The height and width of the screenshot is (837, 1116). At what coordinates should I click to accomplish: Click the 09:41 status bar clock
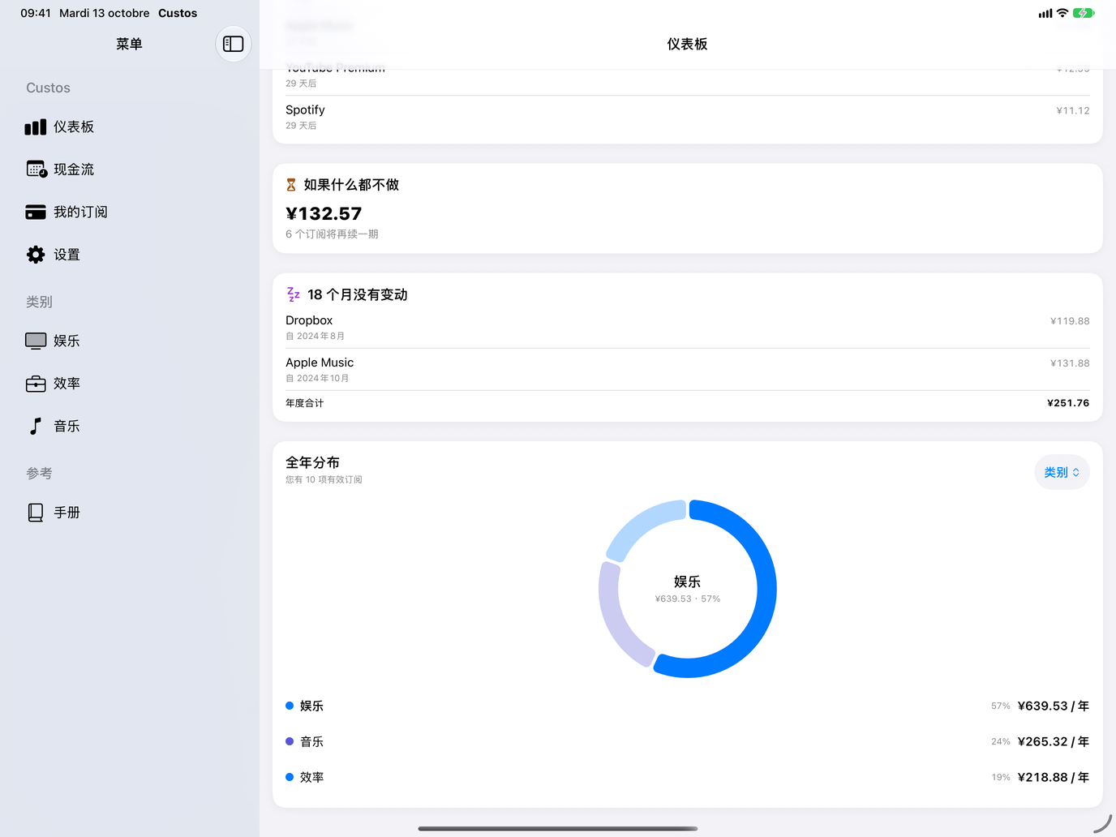pos(36,13)
